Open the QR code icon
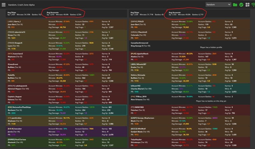Screen dimensions: 255x149 (247, 5)
